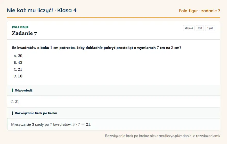Click the 'Odpowiedź' section header

pos(113,90)
